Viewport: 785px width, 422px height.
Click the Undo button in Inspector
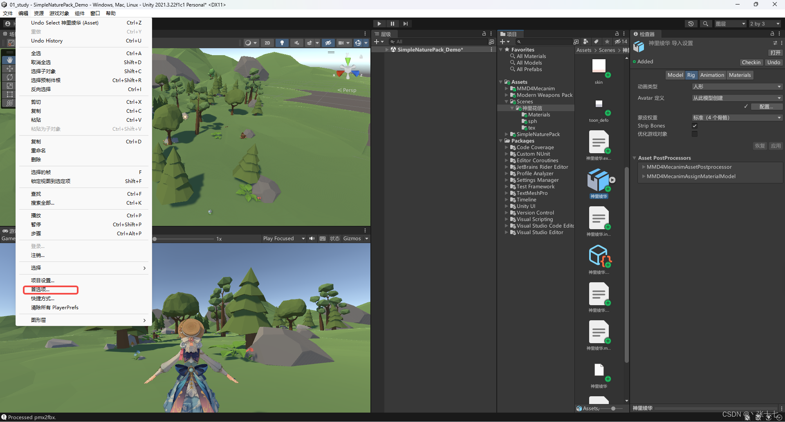click(x=774, y=62)
